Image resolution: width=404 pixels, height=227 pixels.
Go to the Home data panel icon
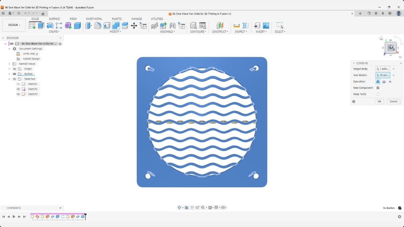[x=43, y=14]
